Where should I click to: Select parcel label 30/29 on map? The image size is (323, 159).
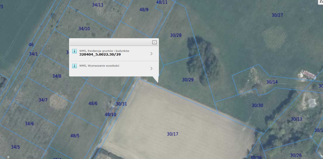tap(188, 80)
